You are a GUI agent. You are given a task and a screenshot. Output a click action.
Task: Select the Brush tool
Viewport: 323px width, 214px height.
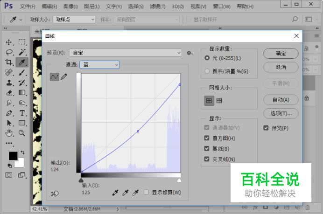pos(22,72)
